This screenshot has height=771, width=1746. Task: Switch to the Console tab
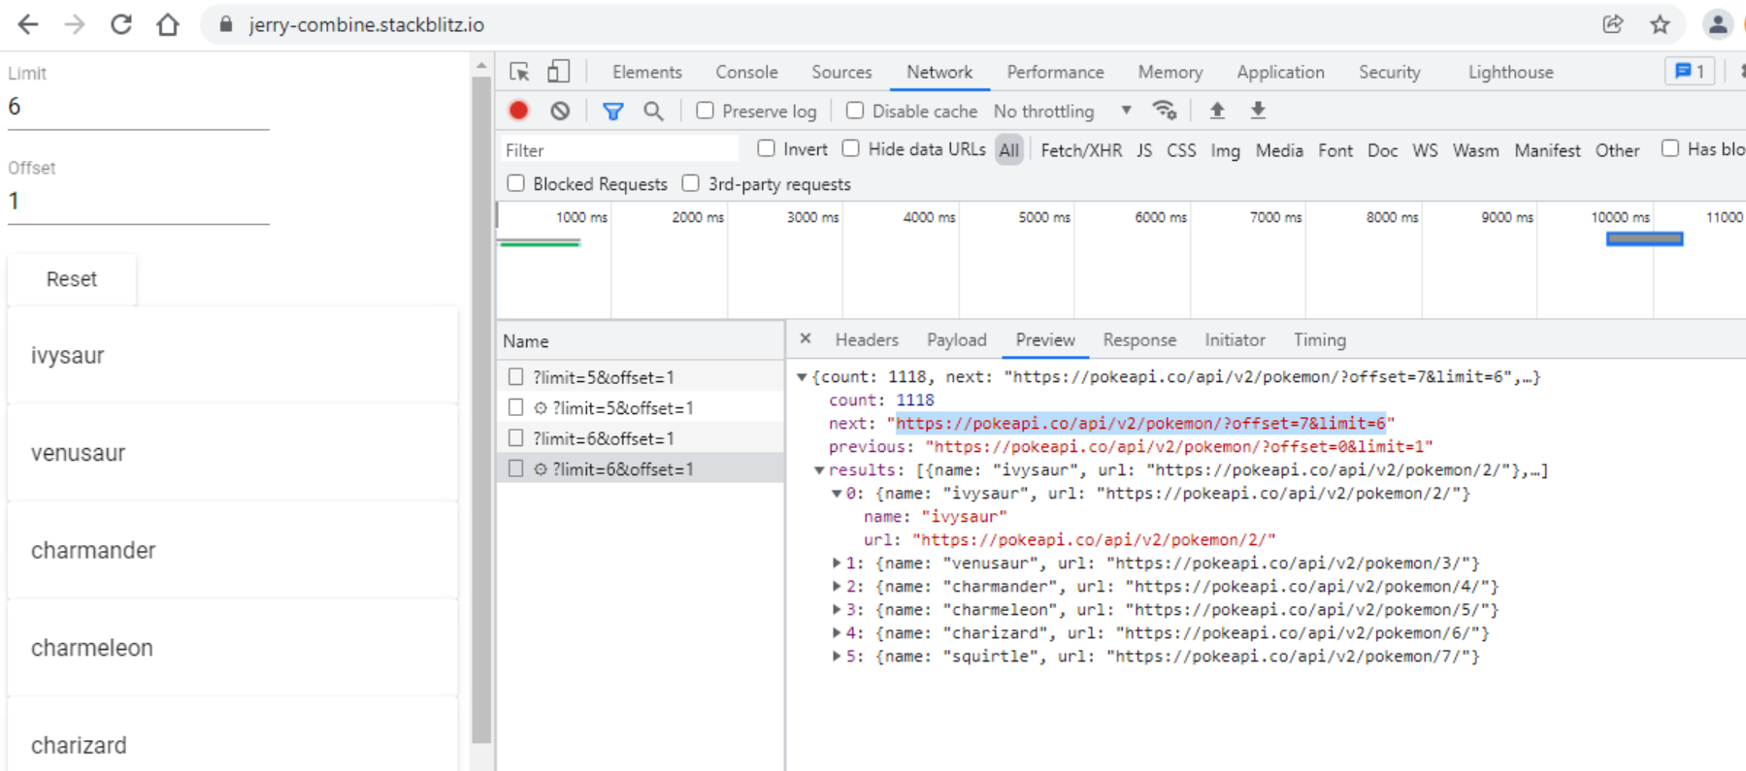point(746,72)
